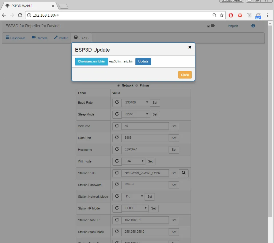Open the Baud Rate dropdown
Viewport: 274px width, 243px height.
[136, 102]
